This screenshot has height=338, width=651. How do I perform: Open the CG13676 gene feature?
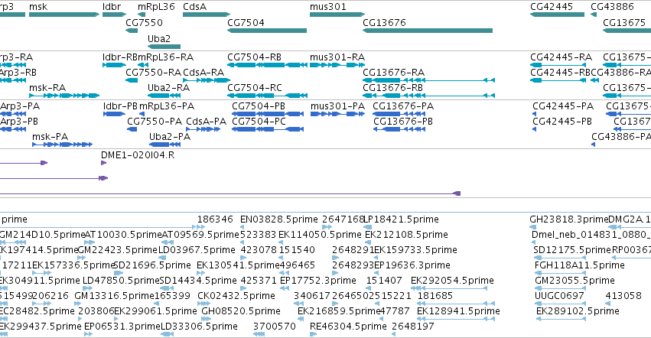point(428,31)
